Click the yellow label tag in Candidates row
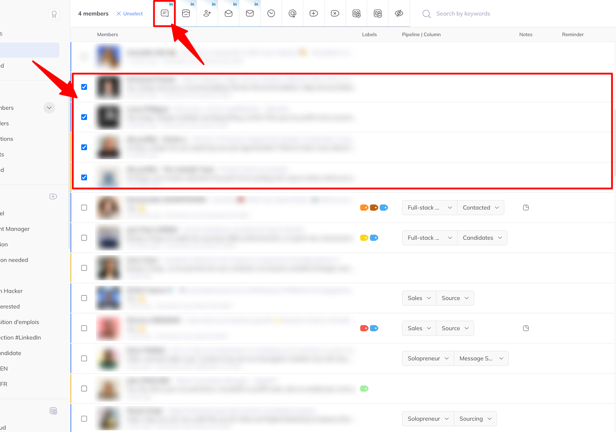This screenshot has width=616, height=432. [x=364, y=238]
